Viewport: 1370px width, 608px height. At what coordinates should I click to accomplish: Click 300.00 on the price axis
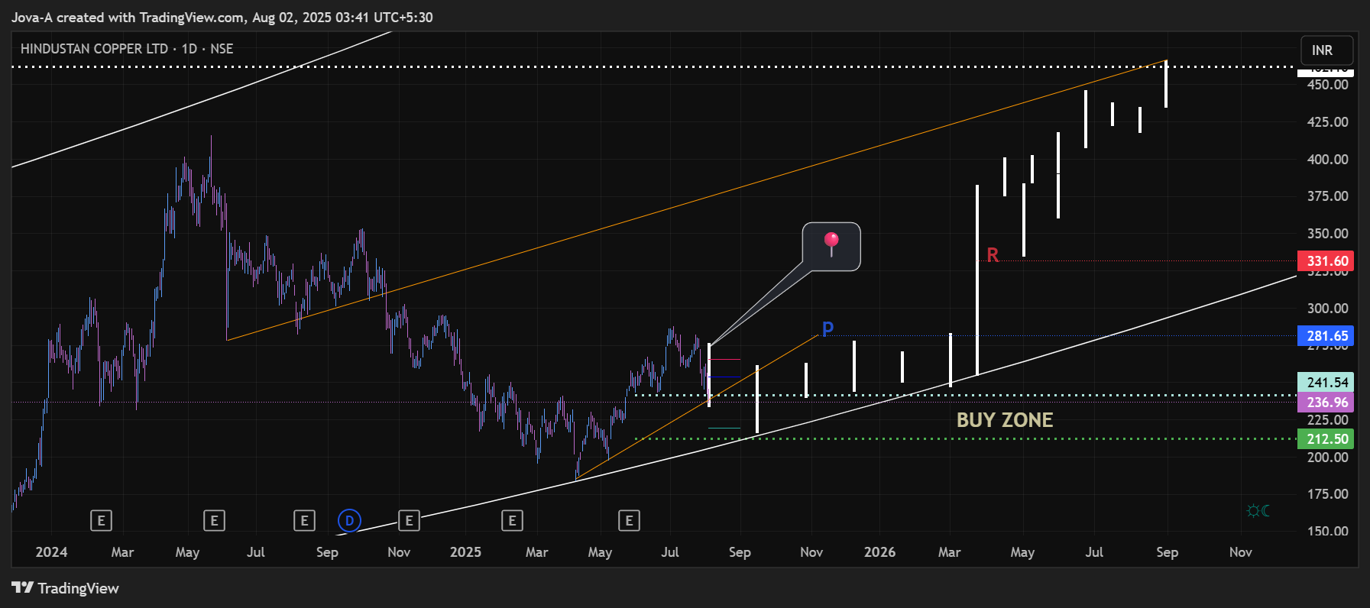click(x=1328, y=309)
